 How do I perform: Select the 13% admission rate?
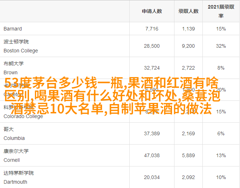[x=221, y=155]
